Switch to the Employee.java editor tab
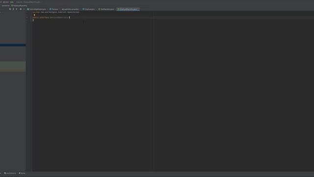 point(89,9)
